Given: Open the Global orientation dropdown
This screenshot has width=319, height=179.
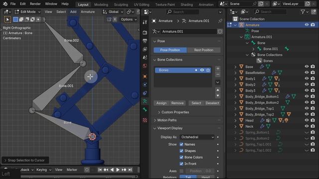Looking at the screenshot, I should click(x=113, y=12).
